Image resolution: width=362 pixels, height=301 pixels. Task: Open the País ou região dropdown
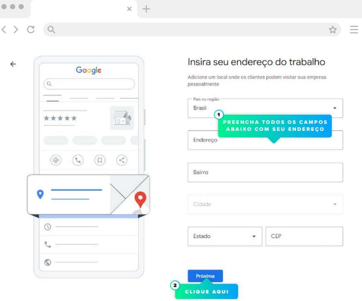[265, 108]
